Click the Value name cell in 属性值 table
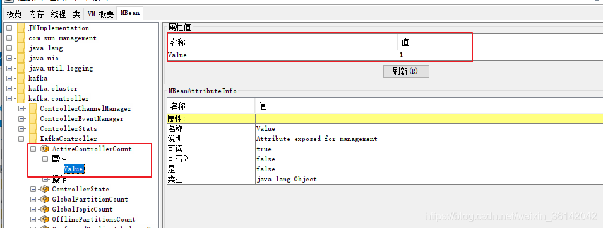The height and width of the screenshot is (228, 603). [283, 55]
